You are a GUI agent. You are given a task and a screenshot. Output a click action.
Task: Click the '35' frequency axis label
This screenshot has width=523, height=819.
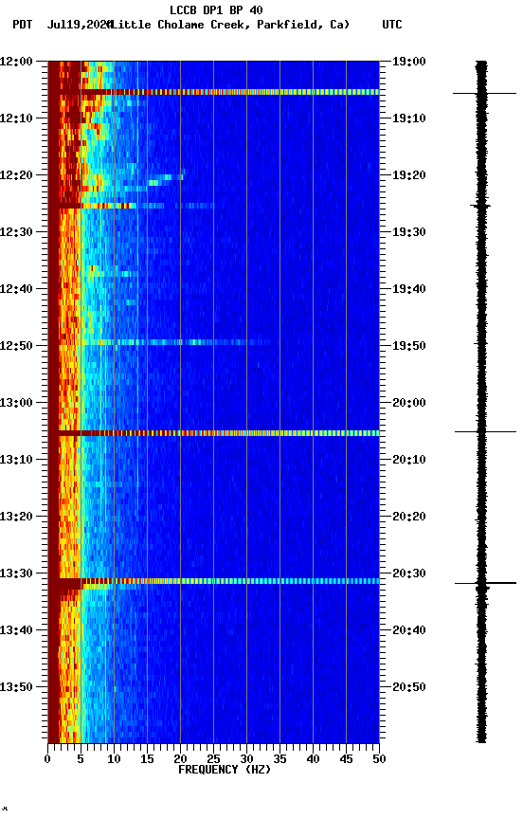click(x=280, y=759)
